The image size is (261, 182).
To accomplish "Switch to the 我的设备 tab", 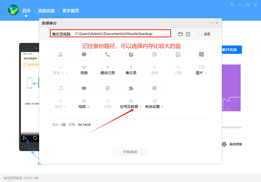I will click(x=46, y=11).
